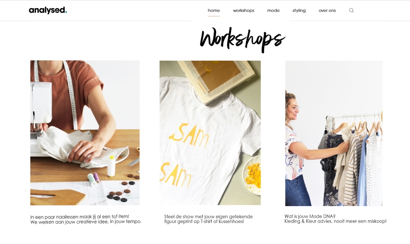Screen dimensions: 410x244
Task: Open the sewing machine workshop photo
Action: point(85,133)
